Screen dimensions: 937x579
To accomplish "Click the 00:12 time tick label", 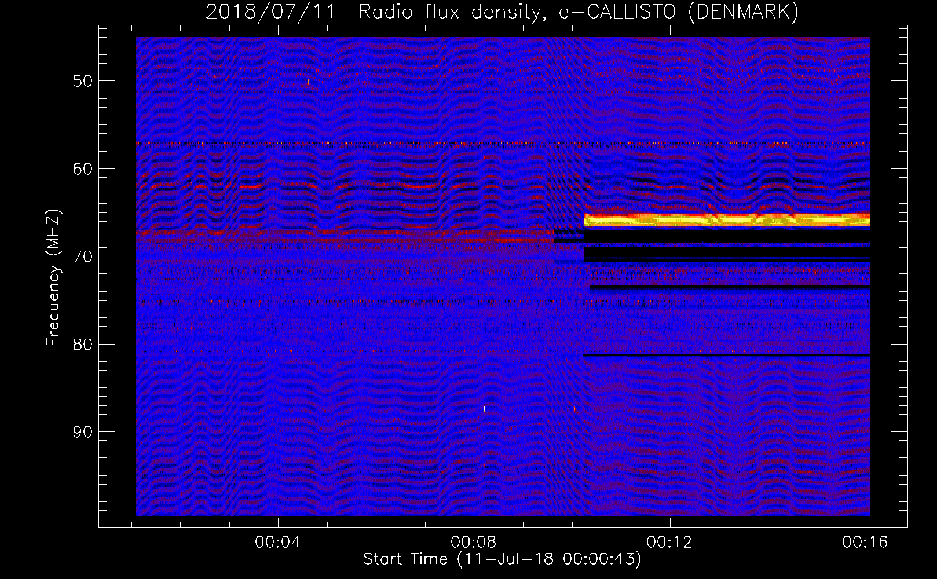I will (x=669, y=542).
